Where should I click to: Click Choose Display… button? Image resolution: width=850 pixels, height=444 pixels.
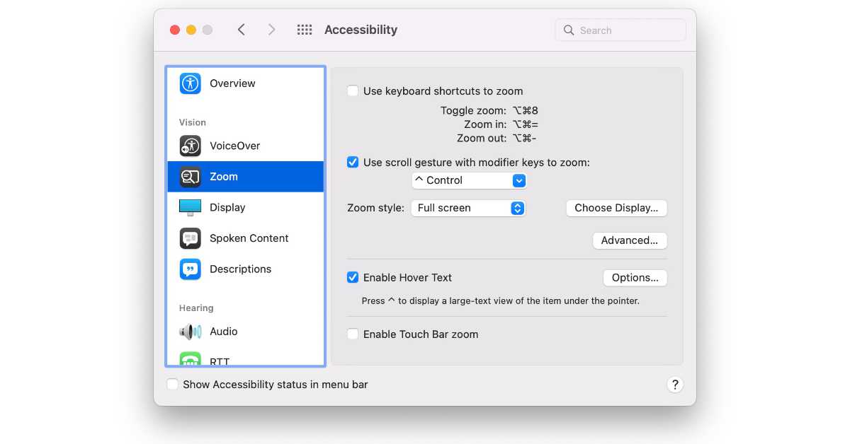tap(616, 208)
